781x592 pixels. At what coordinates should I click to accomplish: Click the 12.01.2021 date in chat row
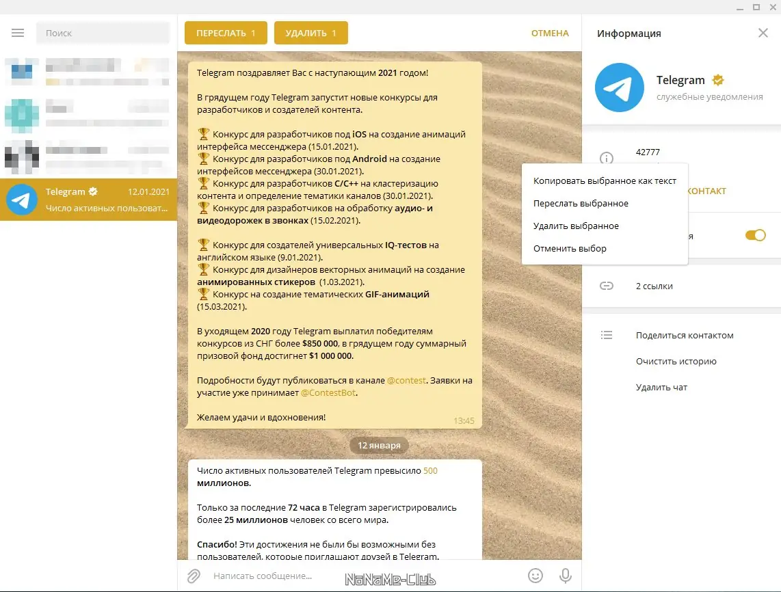[x=148, y=191]
